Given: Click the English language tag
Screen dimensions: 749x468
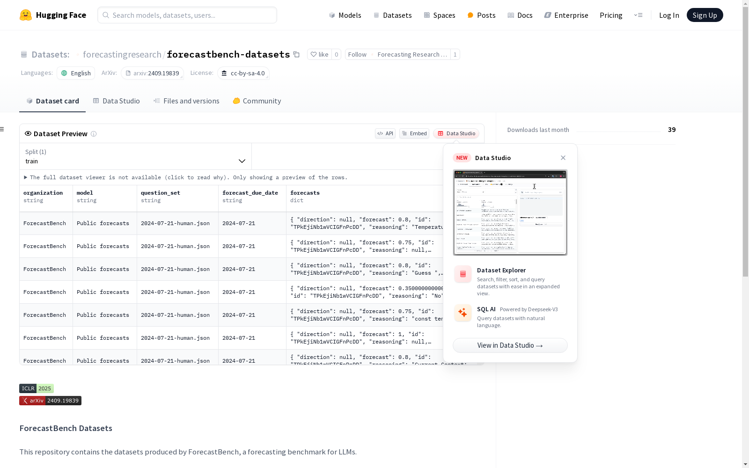Looking at the screenshot, I should click(76, 73).
